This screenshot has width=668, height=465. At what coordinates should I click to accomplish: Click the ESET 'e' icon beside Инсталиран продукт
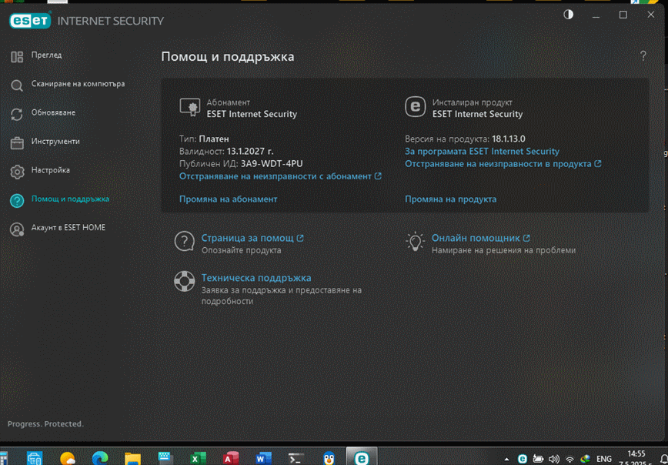point(415,108)
